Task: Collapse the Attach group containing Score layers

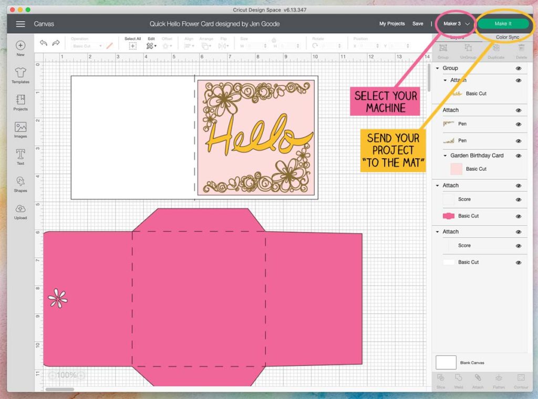Action: (x=438, y=186)
